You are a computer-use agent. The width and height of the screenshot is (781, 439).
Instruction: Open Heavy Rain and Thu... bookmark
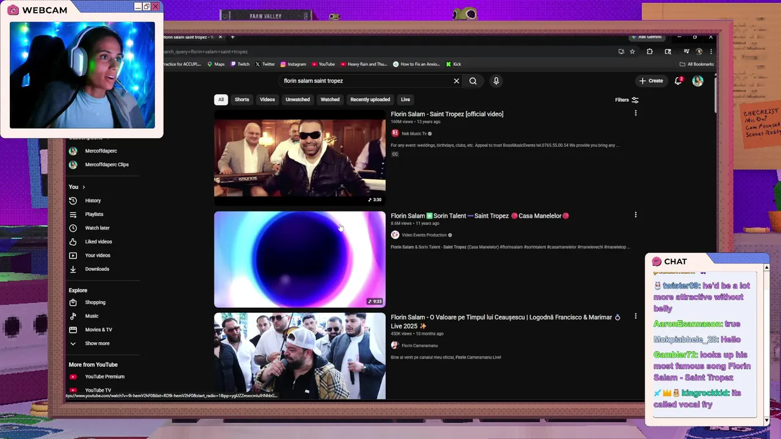364,64
